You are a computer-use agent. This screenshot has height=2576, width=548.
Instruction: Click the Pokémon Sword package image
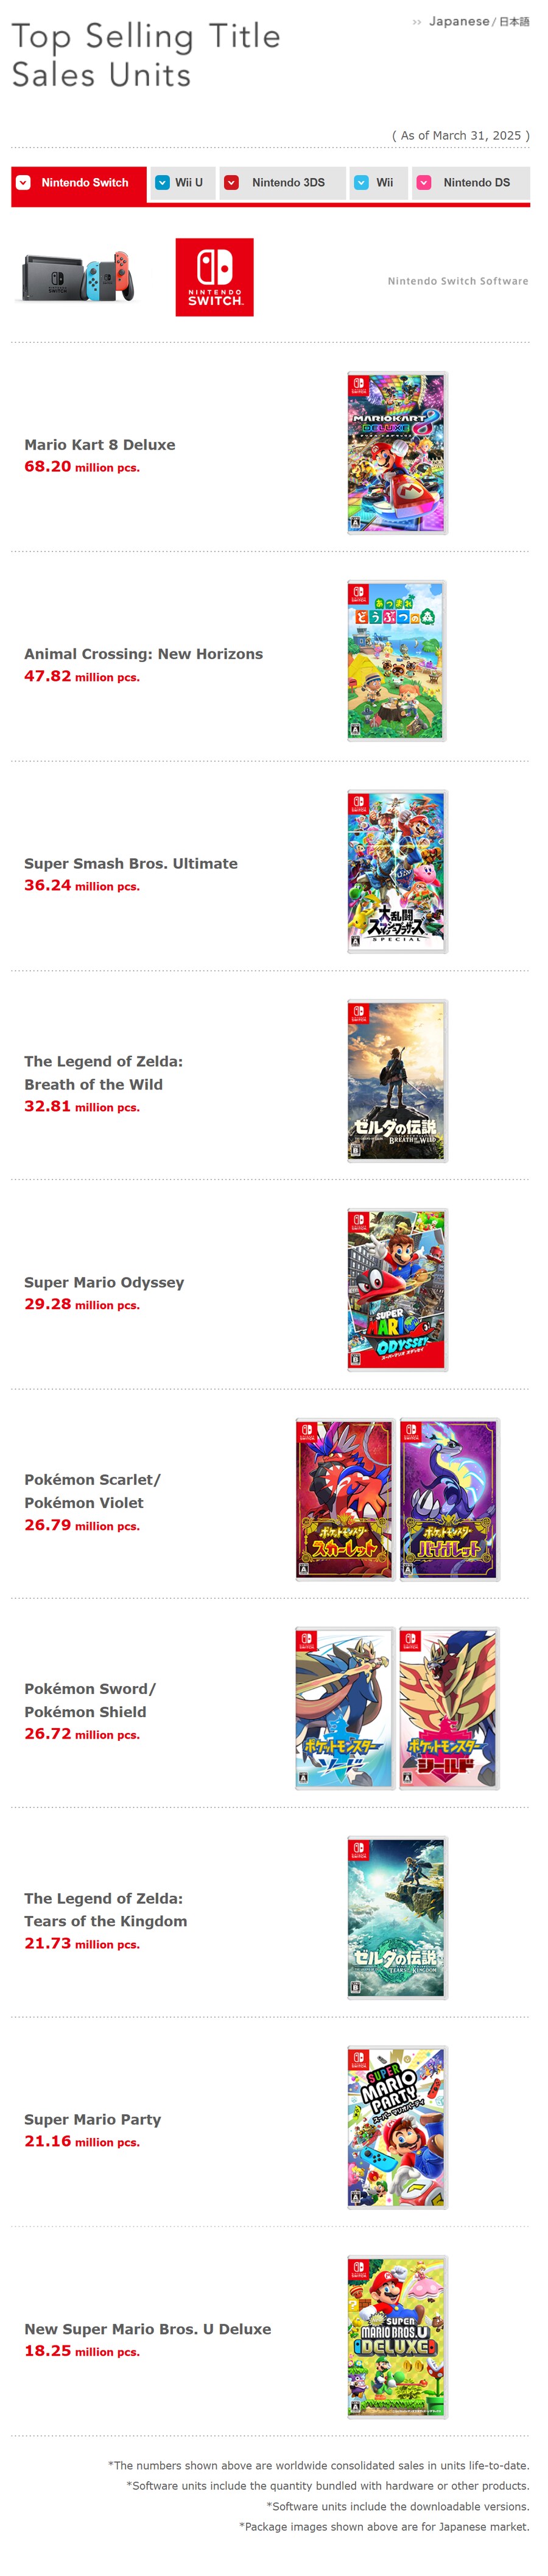[345, 1709]
